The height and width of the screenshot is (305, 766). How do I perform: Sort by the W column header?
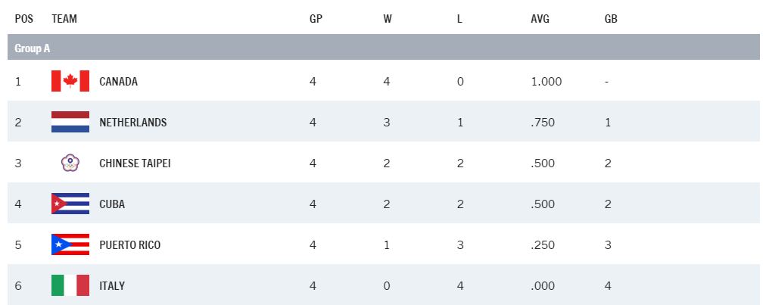coord(387,19)
